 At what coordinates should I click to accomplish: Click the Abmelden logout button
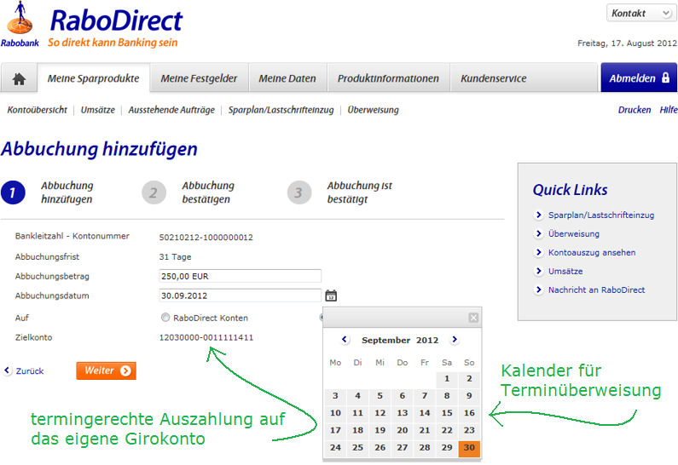[639, 78]
